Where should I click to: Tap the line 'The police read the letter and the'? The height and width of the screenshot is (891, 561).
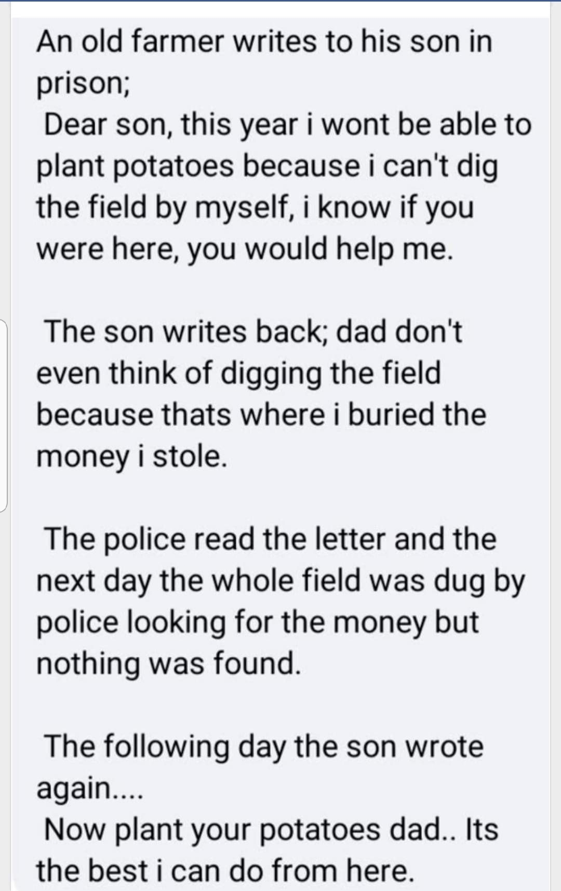tap(270, 539)
